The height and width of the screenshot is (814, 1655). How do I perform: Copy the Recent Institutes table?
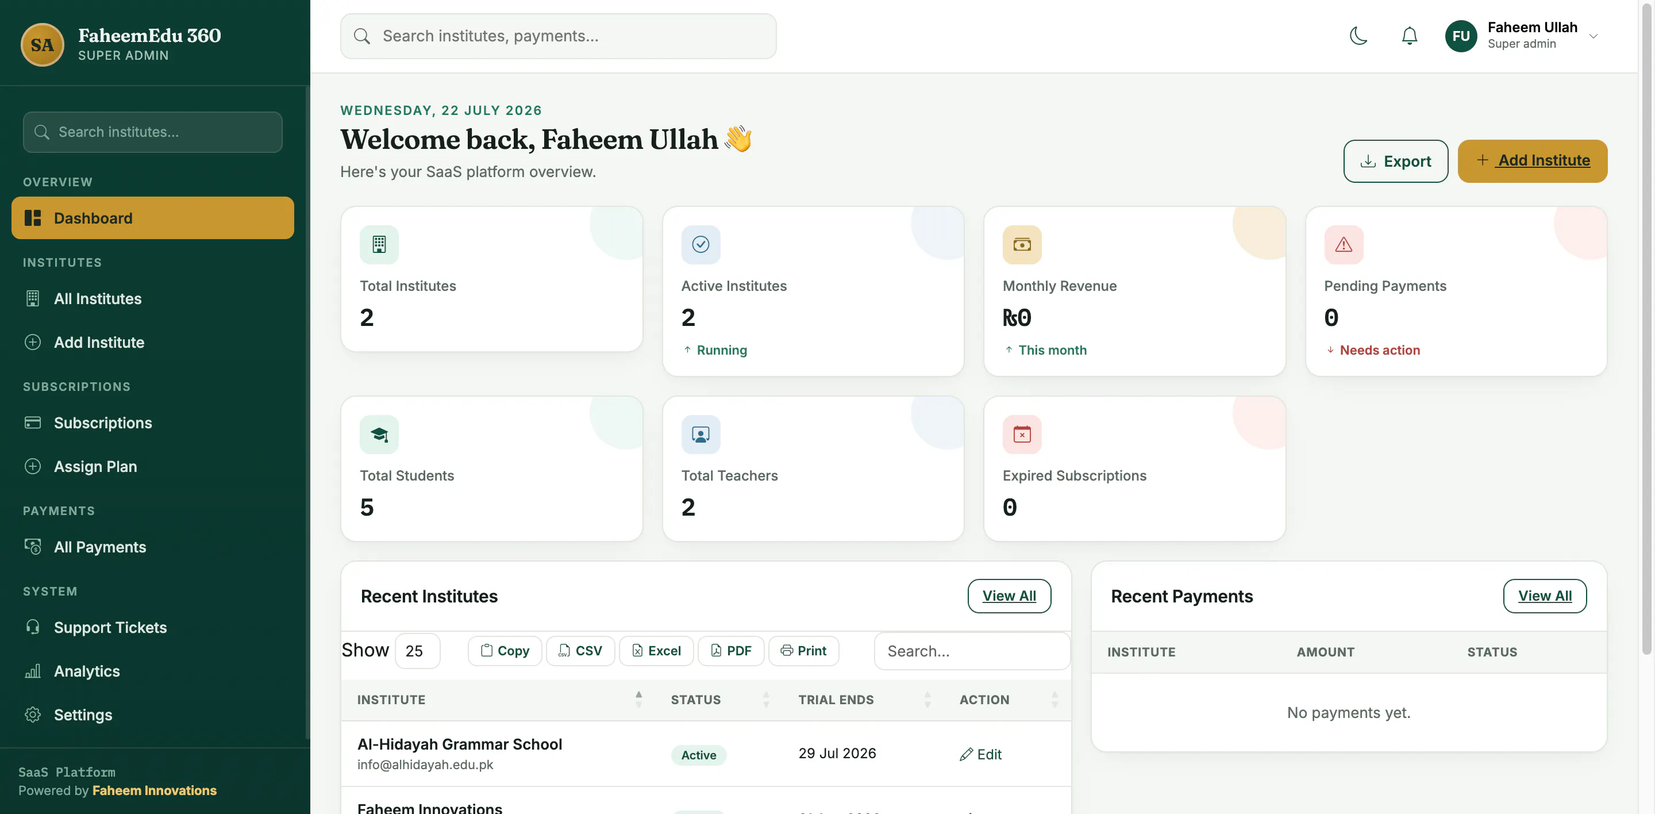[x=505, y=651]
